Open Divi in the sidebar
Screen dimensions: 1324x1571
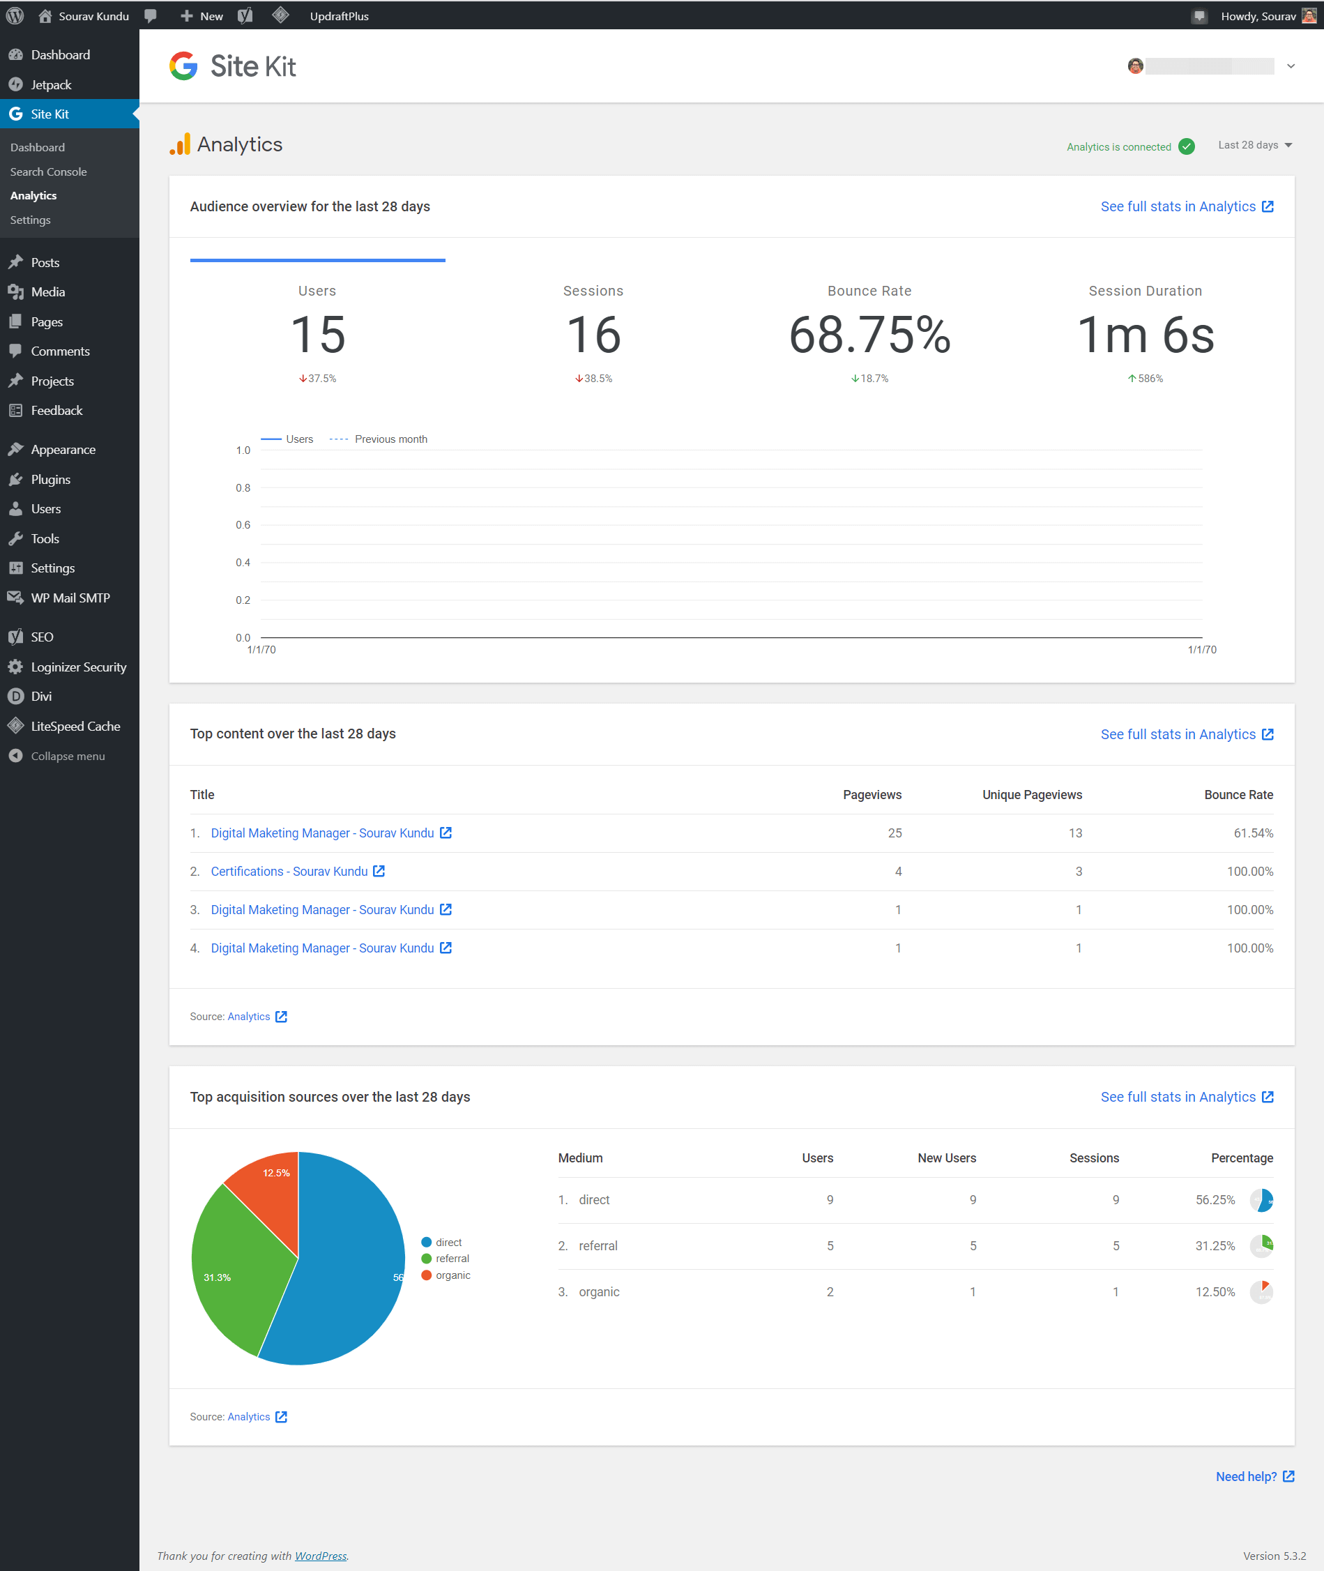[41, 696]
